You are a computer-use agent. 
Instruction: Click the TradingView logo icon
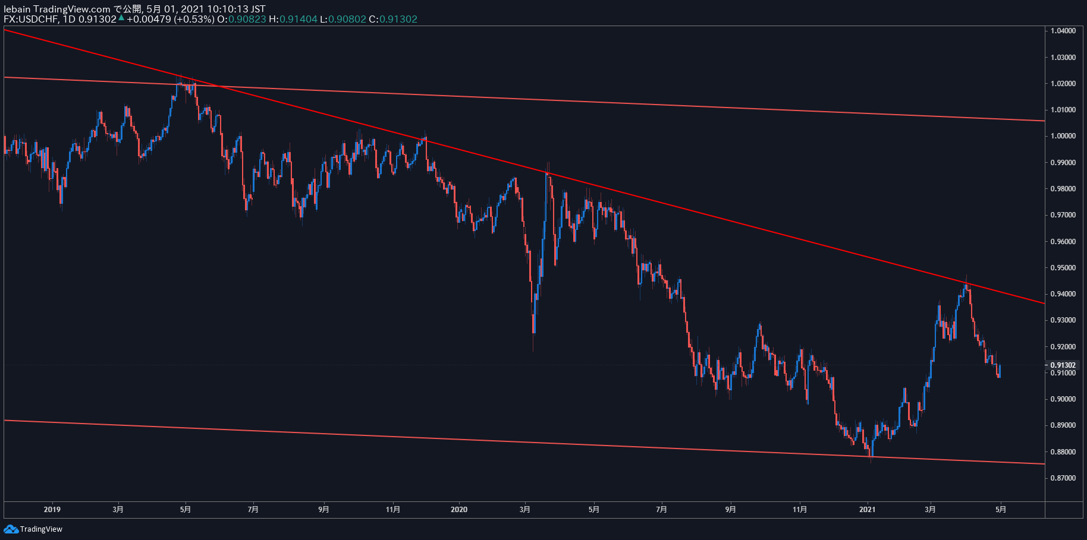(x=11, y=529)
